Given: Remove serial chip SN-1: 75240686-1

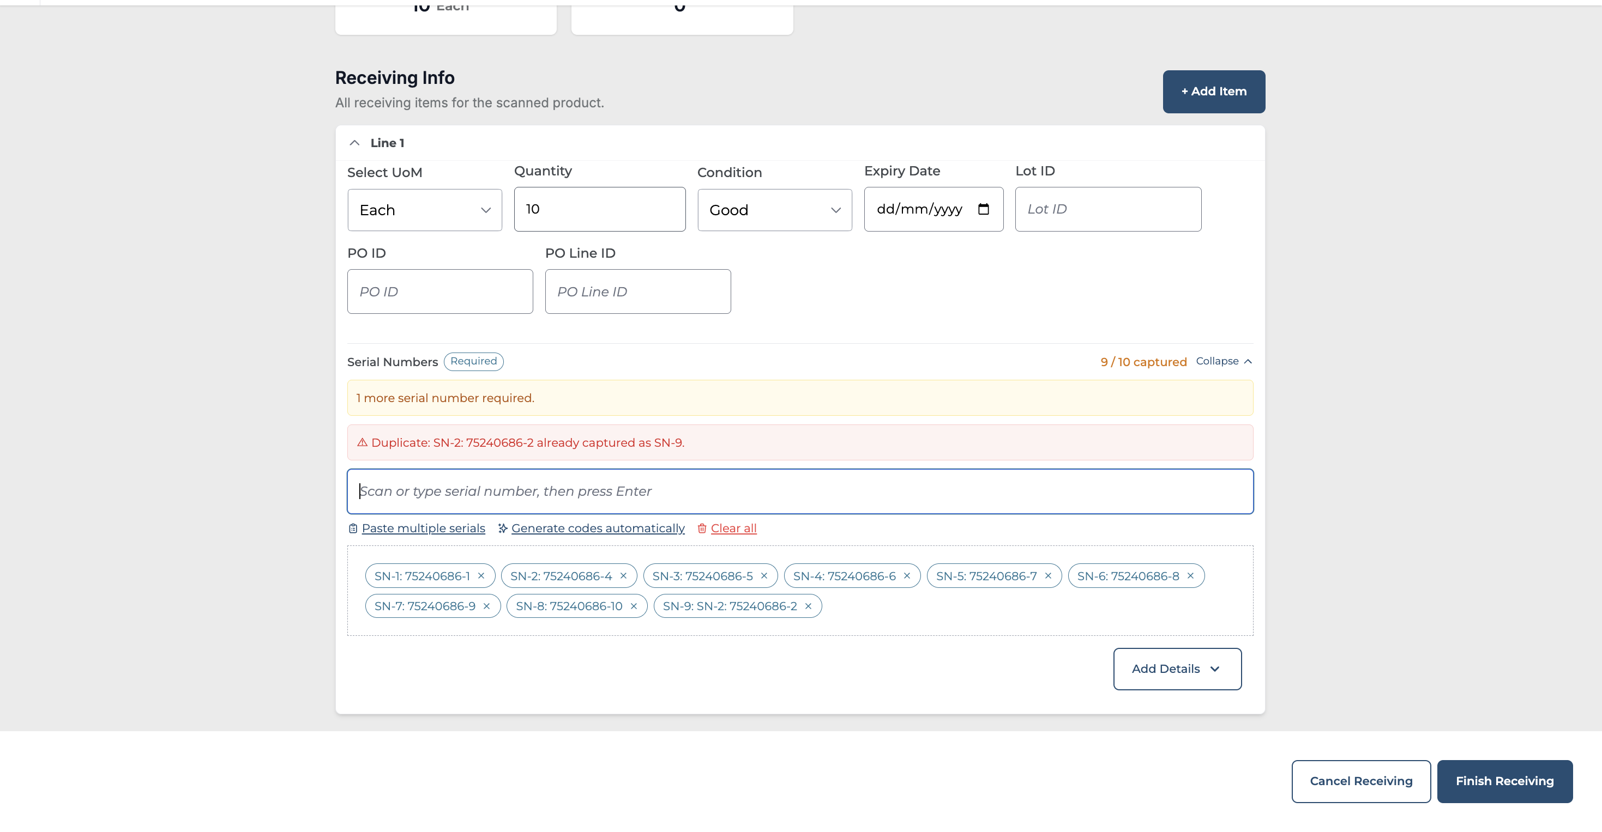Looking at the screenshot, I should [481, 575].
